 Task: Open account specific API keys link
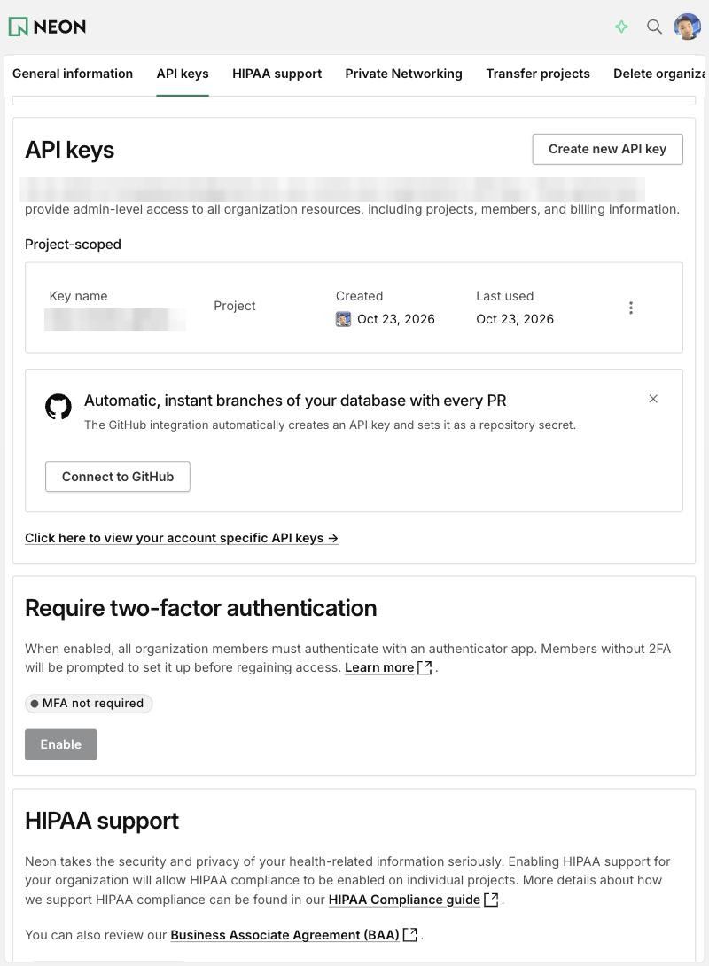(182, 538)
